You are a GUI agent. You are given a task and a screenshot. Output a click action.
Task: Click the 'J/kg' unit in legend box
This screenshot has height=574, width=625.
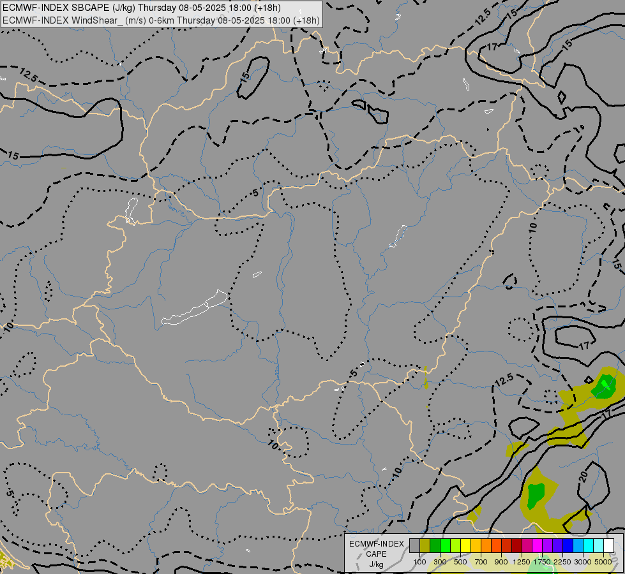point(376,565)
